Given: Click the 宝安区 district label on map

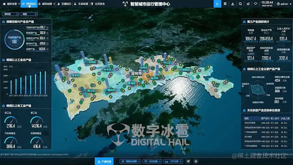Looking at the screenshot, I should tap(76, 75).
